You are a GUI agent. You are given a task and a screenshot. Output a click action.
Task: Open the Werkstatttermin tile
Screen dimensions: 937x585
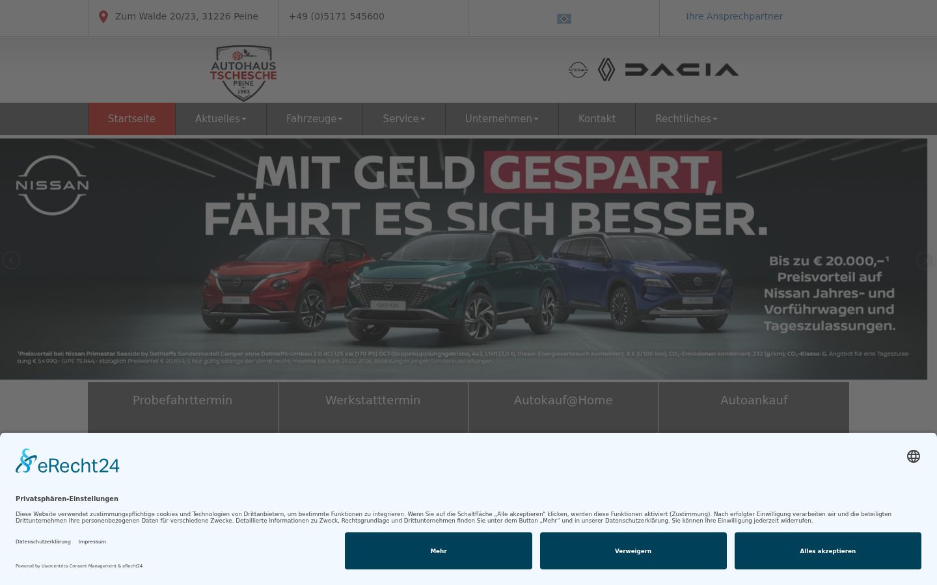pos(373,407)
